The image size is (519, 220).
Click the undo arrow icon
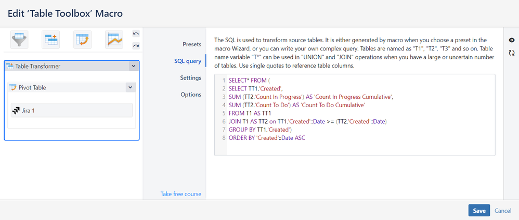point(136,34)
